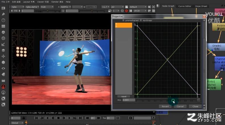Open the rgba.alpha channel dropdown
Viewport: 225px width, 125px height.
click(32, 7)
